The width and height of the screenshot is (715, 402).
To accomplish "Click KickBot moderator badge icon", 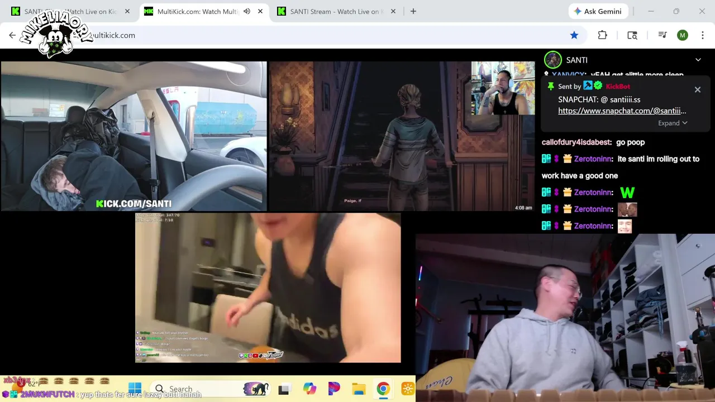I will 588,86.
